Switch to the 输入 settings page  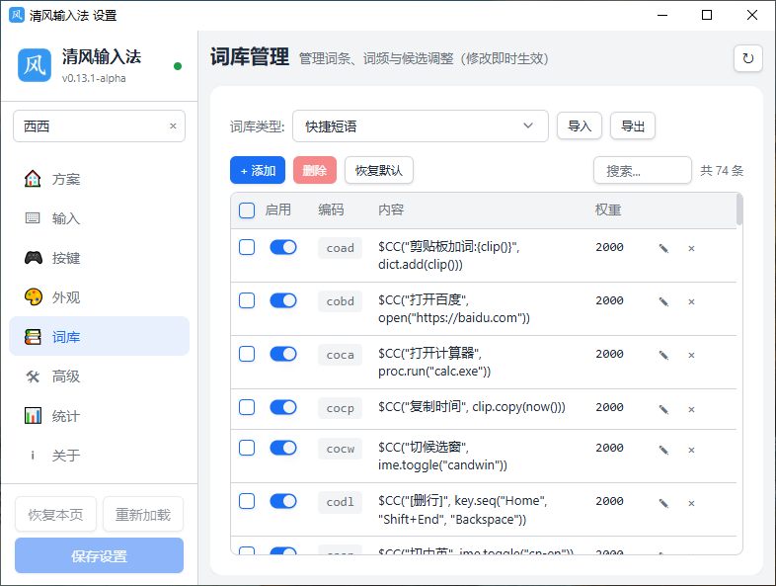(99, 218)
